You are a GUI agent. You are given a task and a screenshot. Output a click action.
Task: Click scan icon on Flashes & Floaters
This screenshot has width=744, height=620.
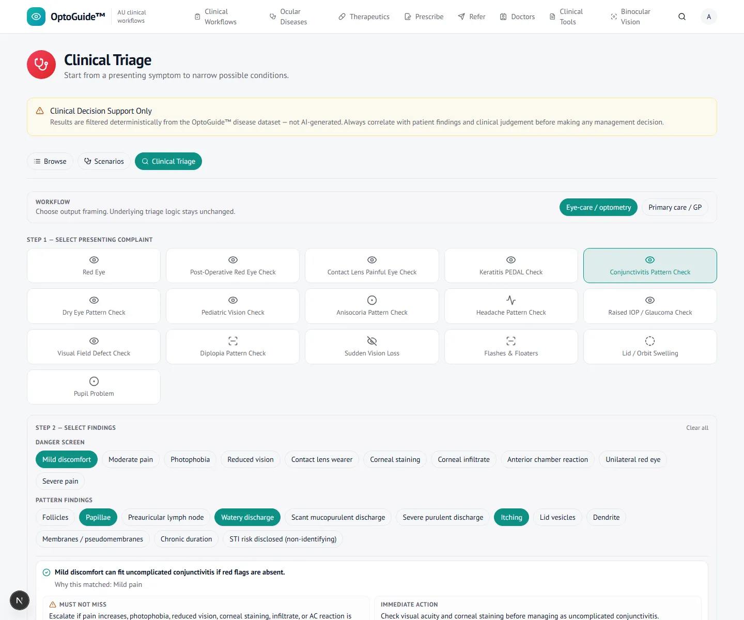[x=511, y=341]
